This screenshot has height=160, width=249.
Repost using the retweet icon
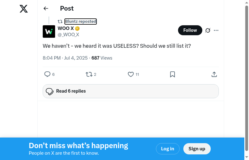[89, 74]
